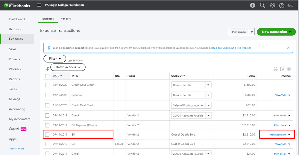Open the Batch actions dropdown

(x=68, y=67)
